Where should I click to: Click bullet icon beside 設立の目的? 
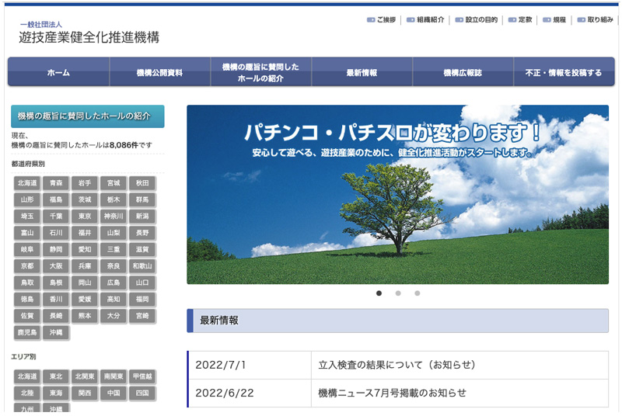(460, 20)
